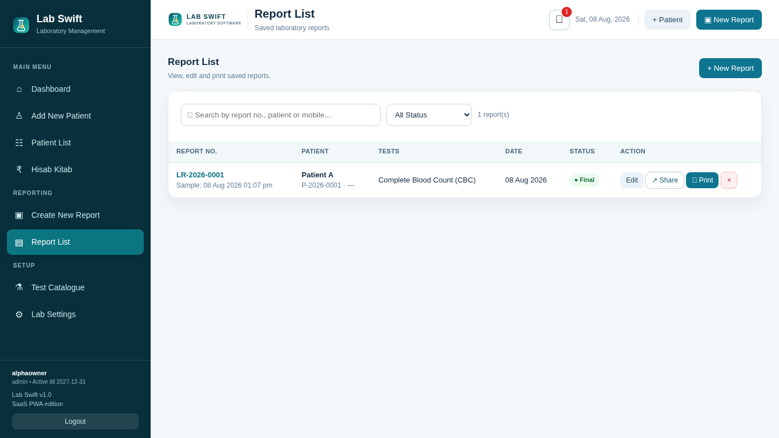Click the report search input field
Viewport: 779px width, 438px height.
tap(281, 115)
